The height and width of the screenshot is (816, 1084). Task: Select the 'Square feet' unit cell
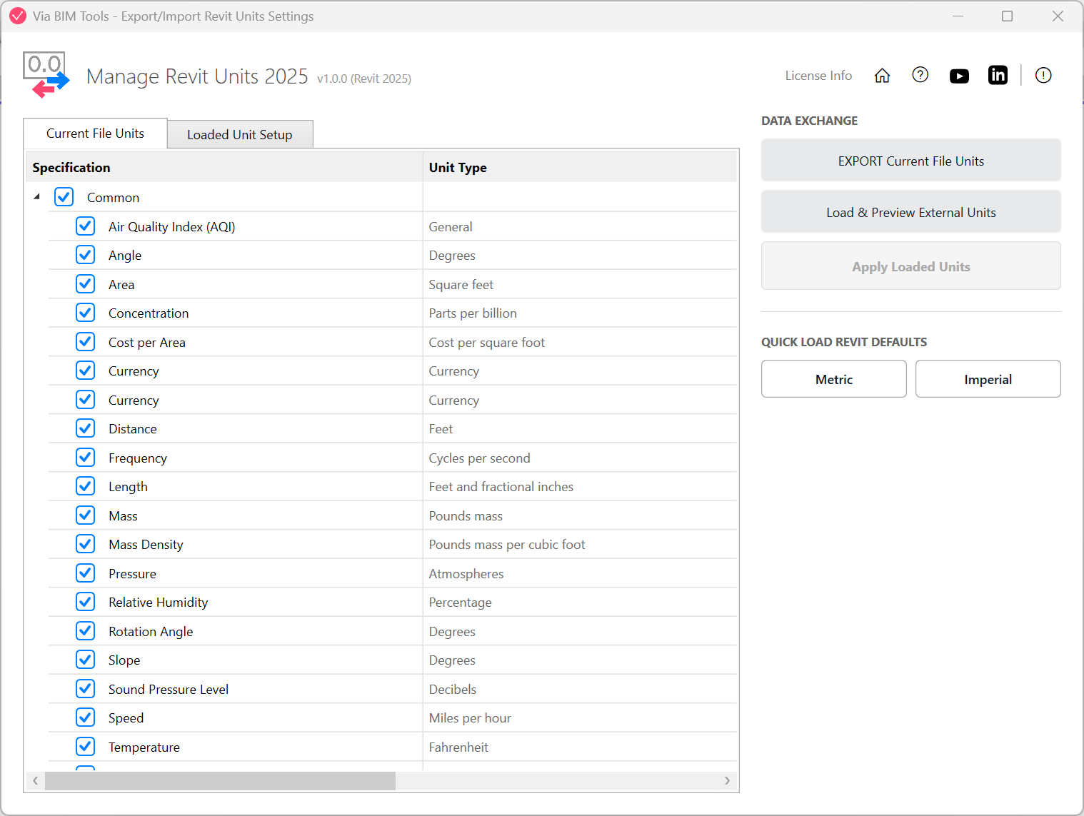pyautogui.click(x=580, y=284)
